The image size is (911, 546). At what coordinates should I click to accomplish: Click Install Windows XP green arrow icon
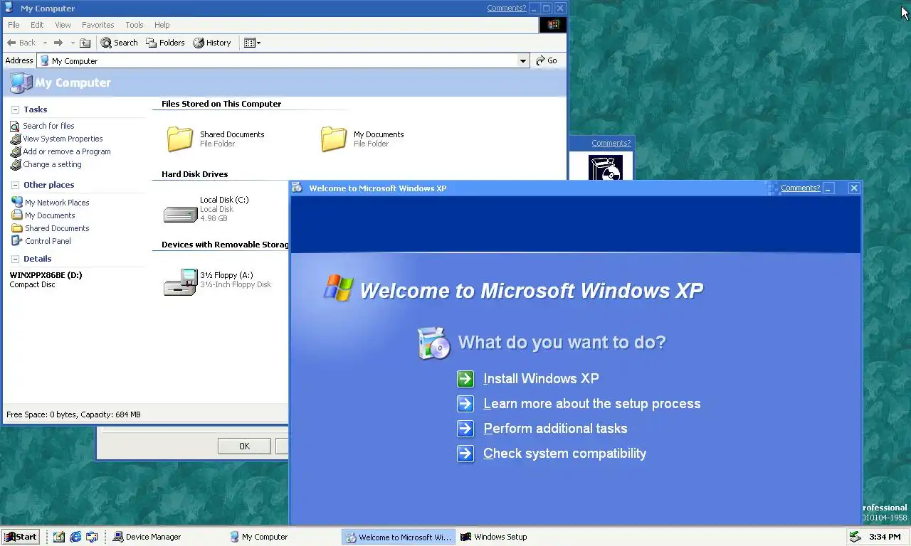click(465, 379)
